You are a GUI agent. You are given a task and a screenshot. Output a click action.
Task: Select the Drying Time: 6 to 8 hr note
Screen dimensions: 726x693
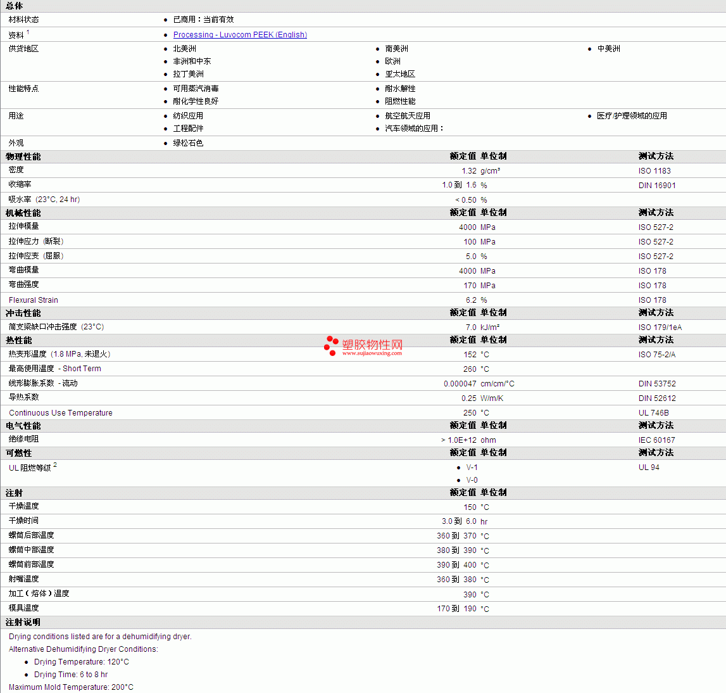pyautogui.click(x=71, y=675)
